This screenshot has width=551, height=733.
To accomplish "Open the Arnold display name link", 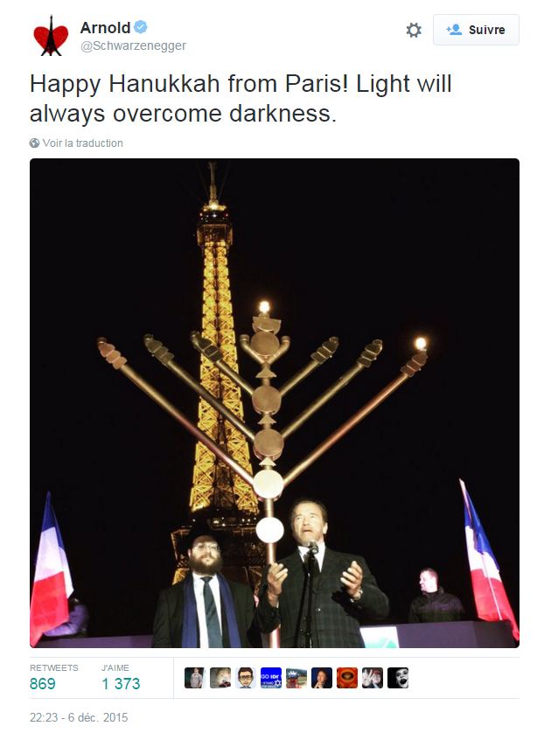I will point(105,28).
